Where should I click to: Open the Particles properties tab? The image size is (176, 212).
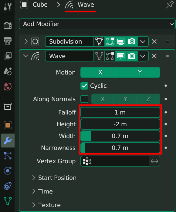click(x=8, y=156)
